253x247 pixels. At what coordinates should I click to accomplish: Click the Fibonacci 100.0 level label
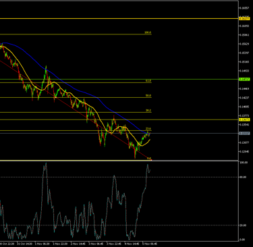[x=148, y=32]
